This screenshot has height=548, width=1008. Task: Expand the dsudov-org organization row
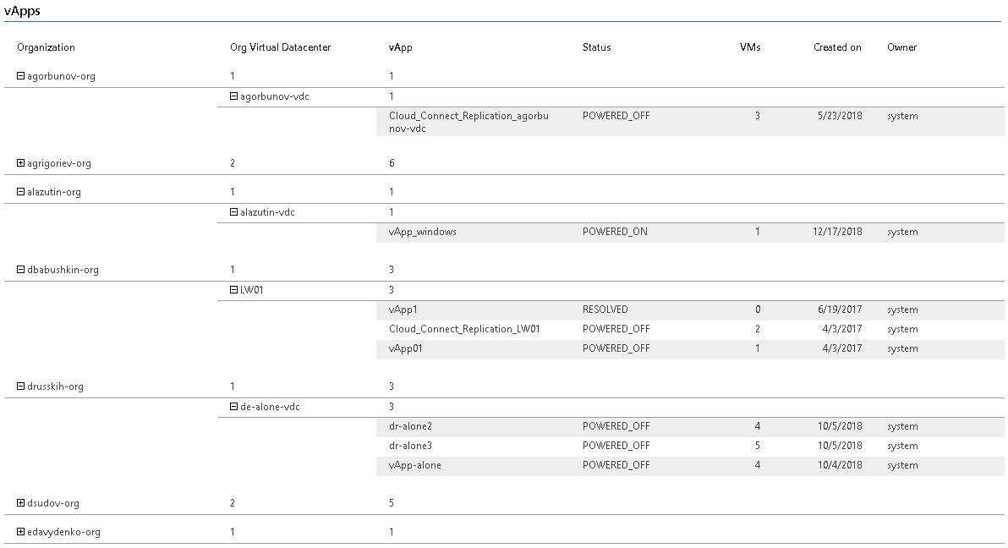click(21, 503)
